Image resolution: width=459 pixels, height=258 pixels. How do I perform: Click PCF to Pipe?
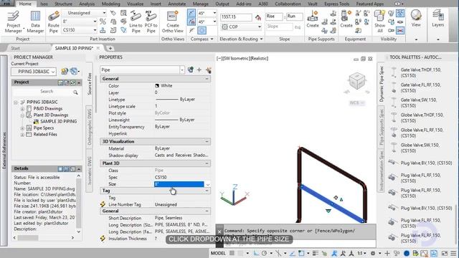(151, 21)
